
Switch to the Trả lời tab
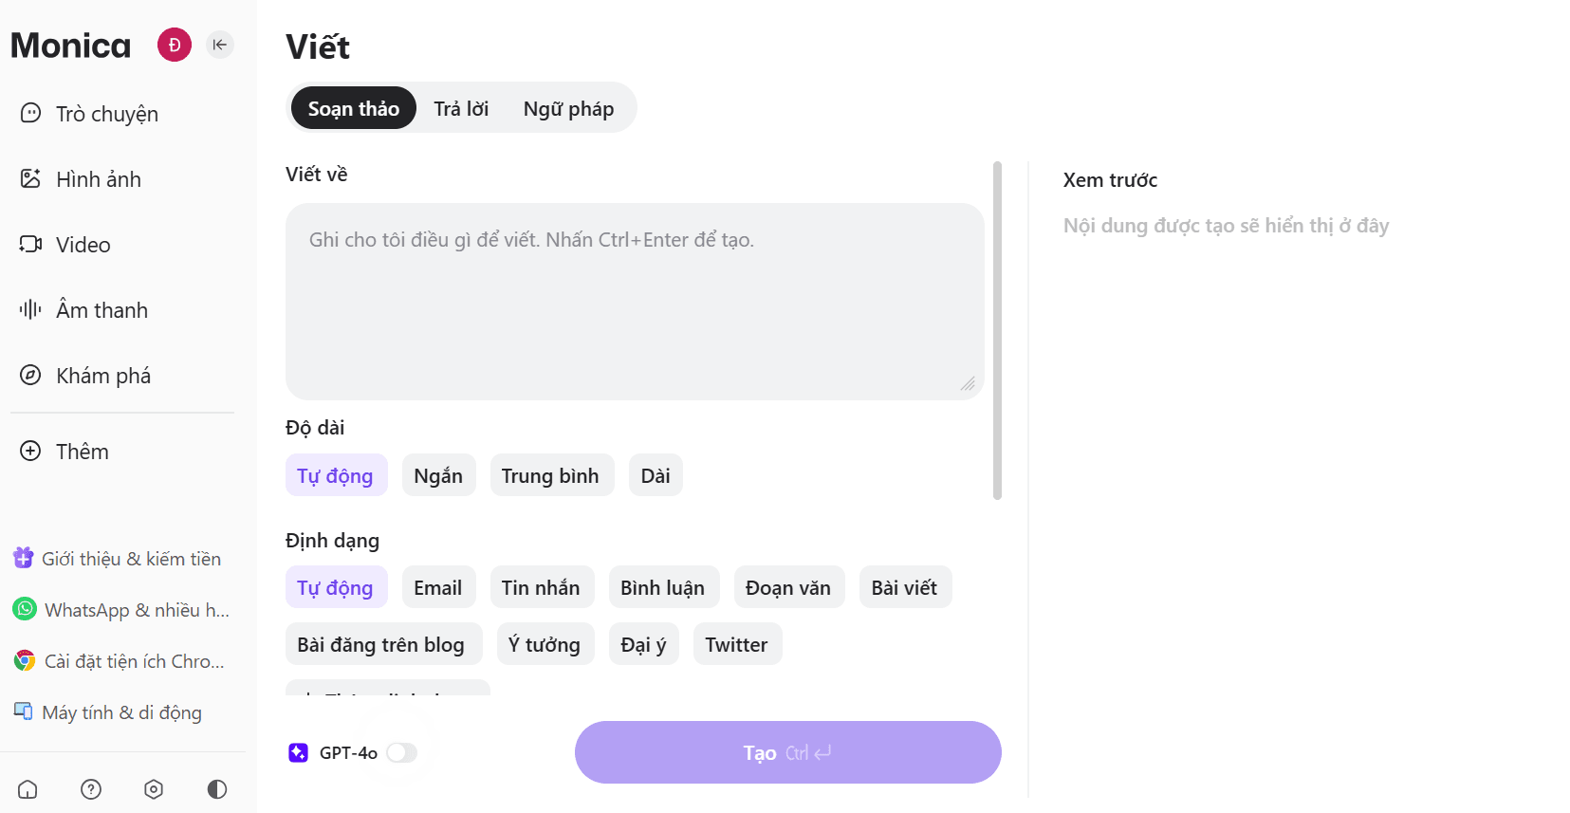[461, 108]
